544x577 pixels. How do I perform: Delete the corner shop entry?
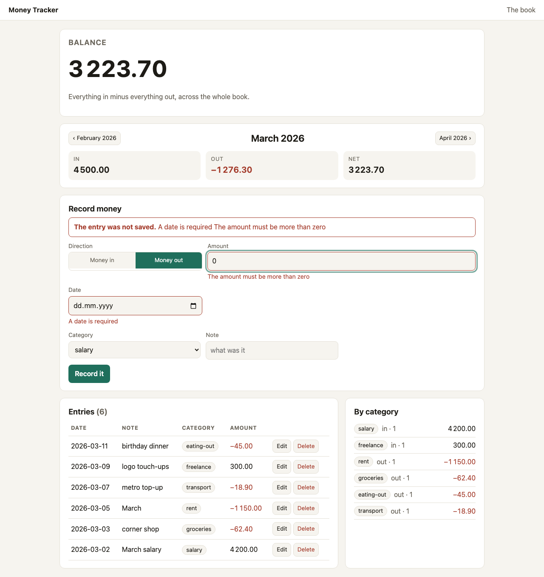click(x=306, y=528)
